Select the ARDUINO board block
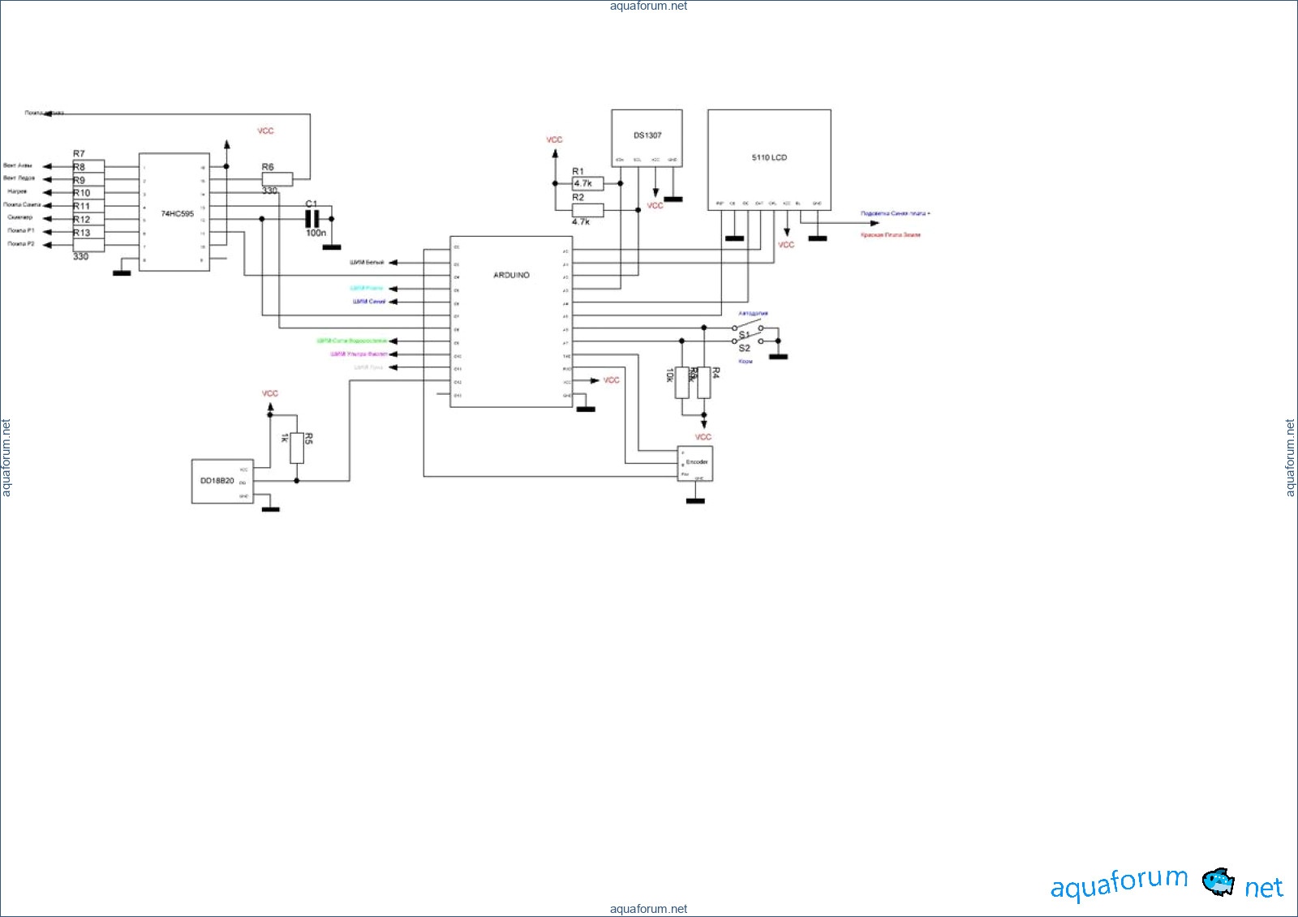 (x=511, y=321)
